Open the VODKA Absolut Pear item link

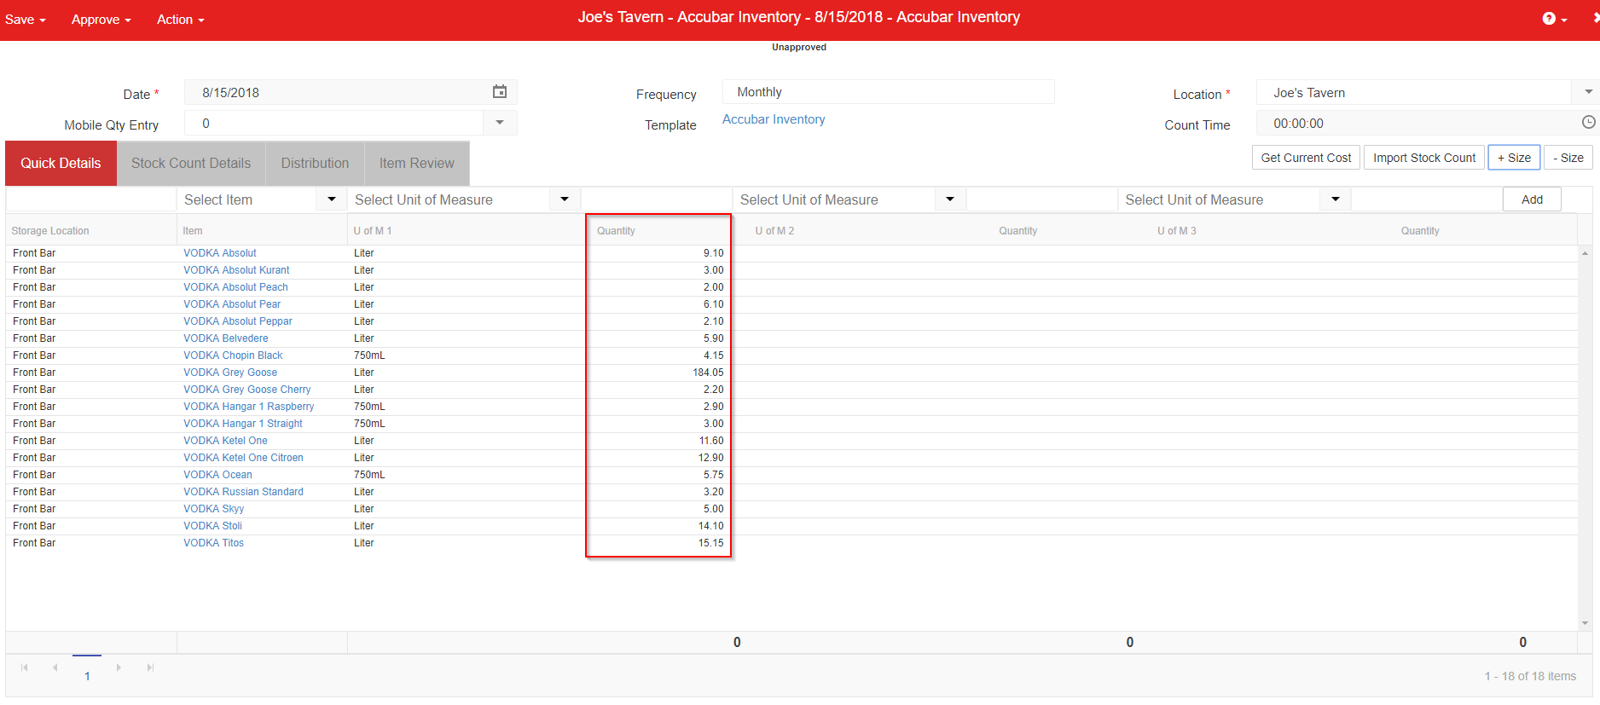click(232, 304)
